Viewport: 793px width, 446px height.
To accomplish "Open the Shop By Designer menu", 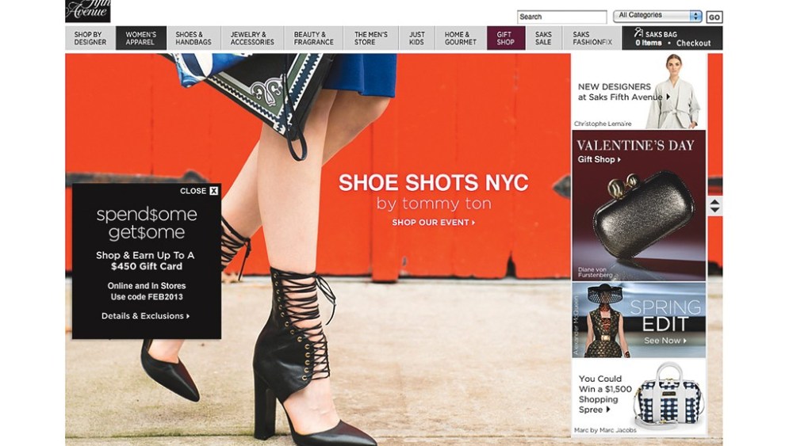I will click(x=90, y=38).
